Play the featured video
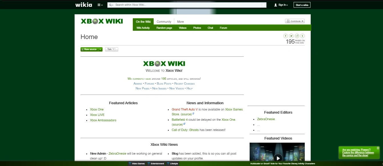The image size is (383, 166). [278, 158]
